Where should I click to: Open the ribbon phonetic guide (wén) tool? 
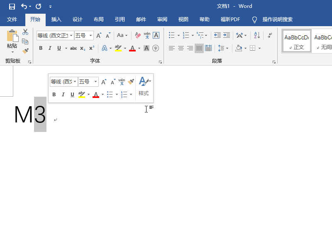click(x=147, y=35)
